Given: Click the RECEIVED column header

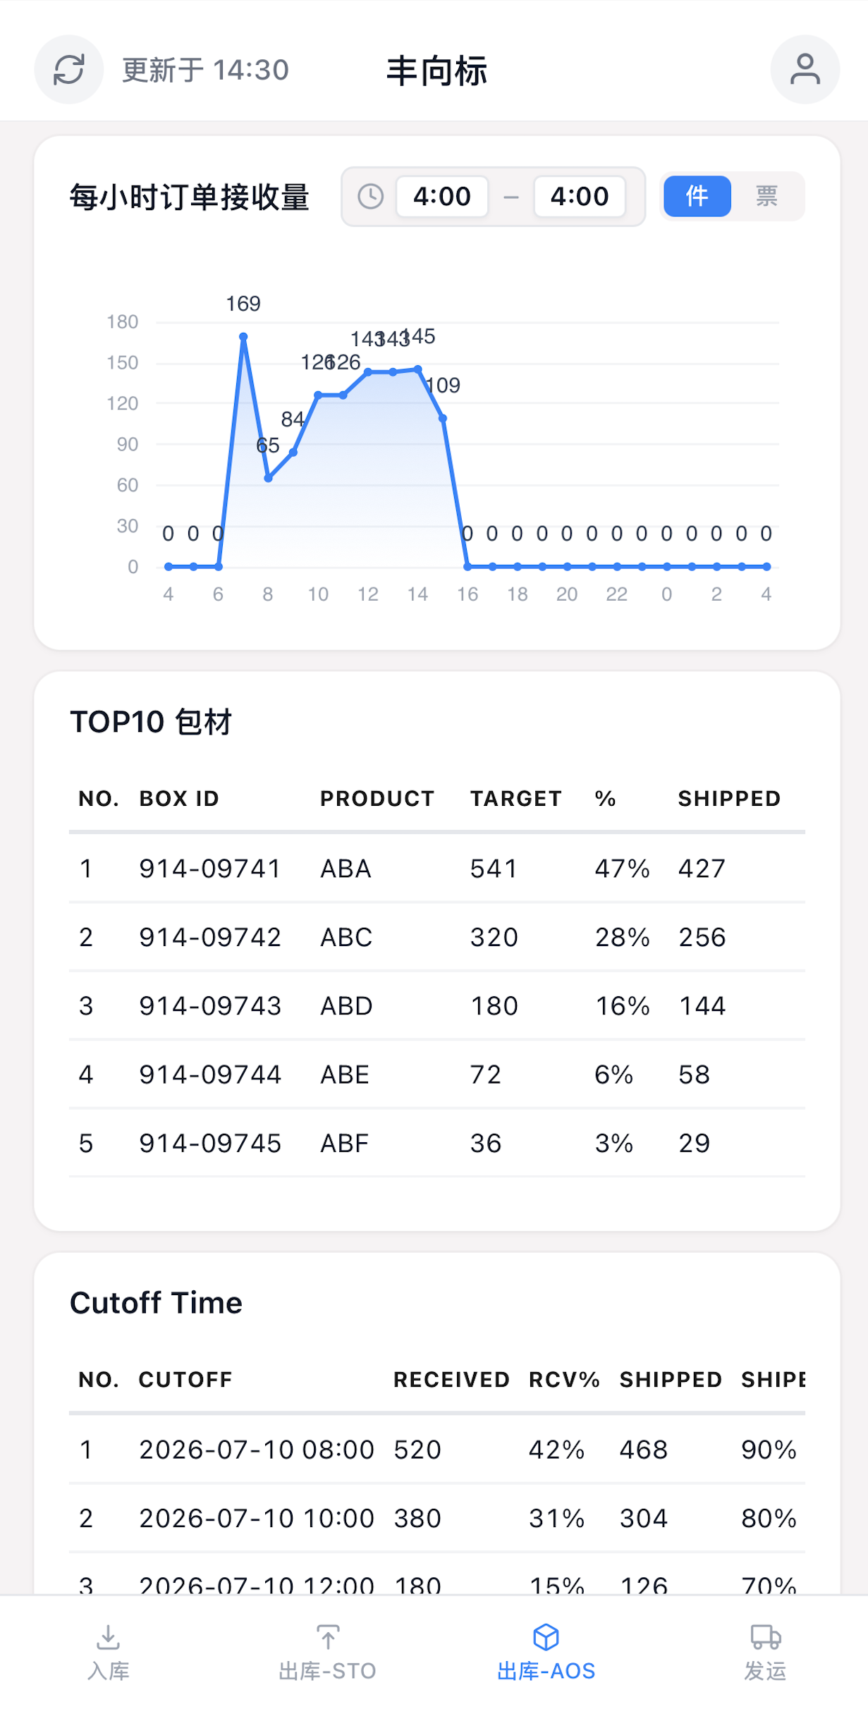Looking at the screenshot, I should [451, 1380].
